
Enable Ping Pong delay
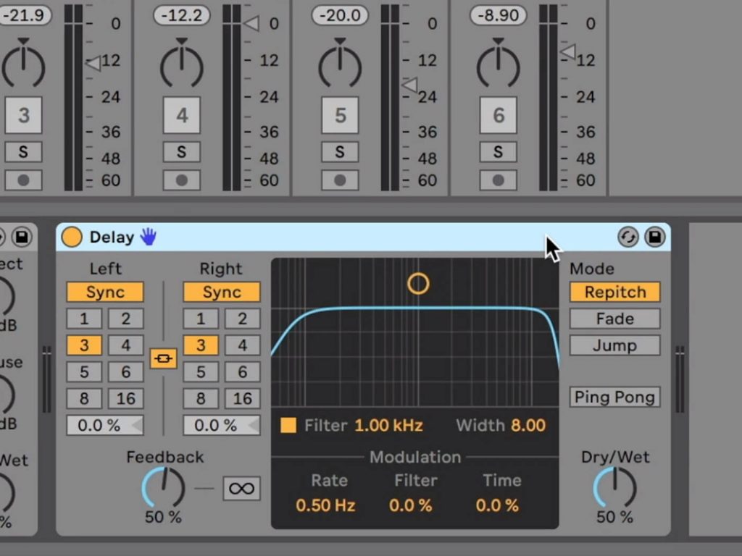click(614, 397)
